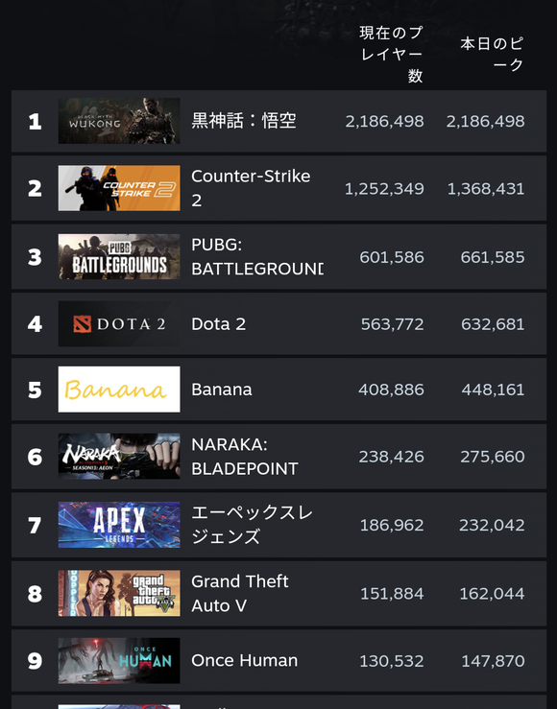The height and width of the screenshot is (709, 557).
Task: Click the Counter-Strike 2 game title
Action: click(251, 188)
